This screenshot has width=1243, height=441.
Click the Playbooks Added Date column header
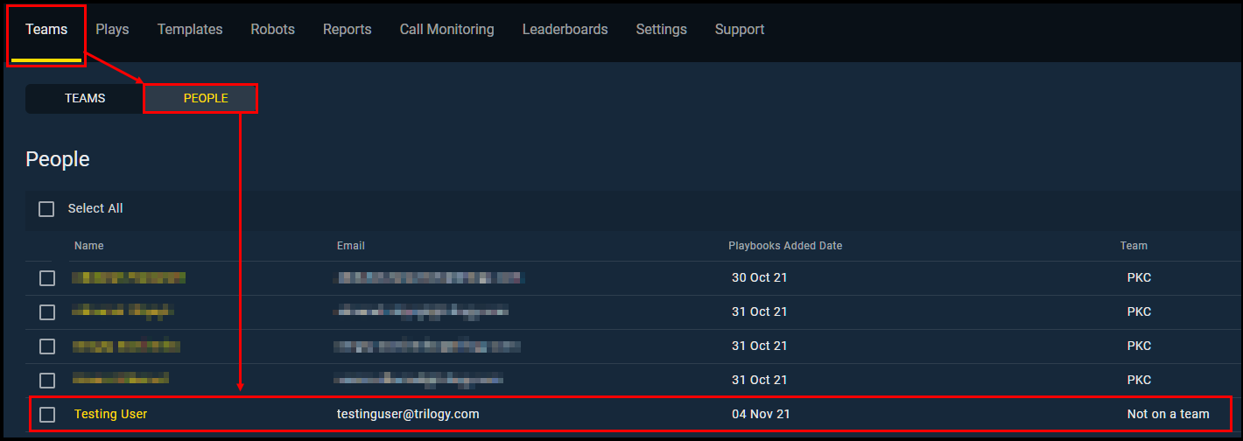point(784,246)
